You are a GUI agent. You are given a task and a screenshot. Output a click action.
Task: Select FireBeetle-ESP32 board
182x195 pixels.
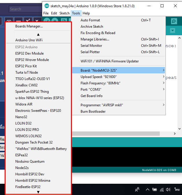(x=38, y=187)
